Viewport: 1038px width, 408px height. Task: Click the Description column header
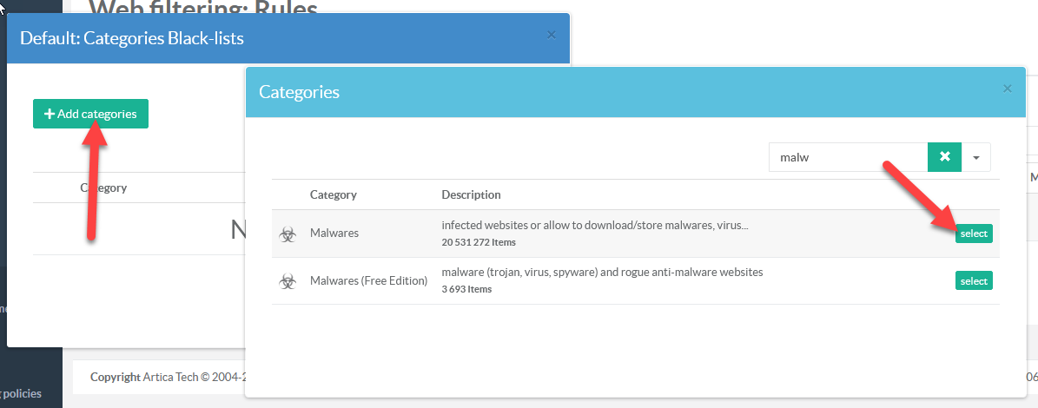click(471, 194)
